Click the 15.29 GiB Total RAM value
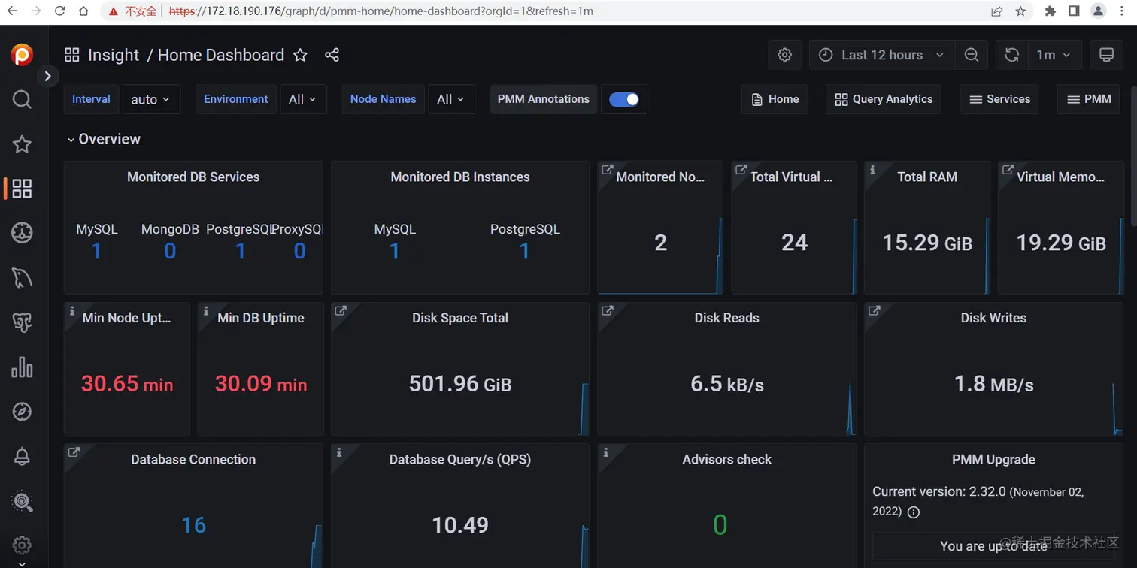1137x568 pixels. pos(927,243)
